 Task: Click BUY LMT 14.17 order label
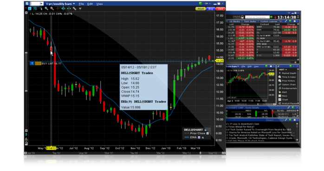tap(52, 64)
